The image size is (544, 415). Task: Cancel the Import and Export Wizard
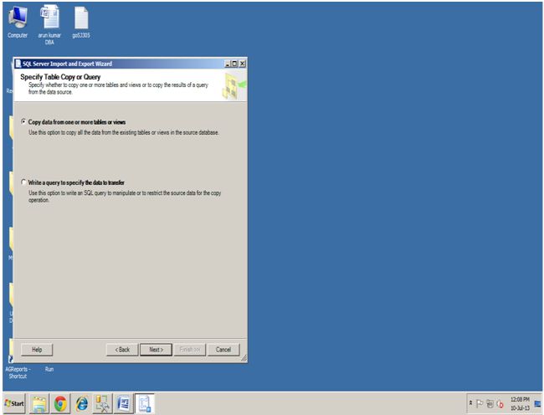223,350
